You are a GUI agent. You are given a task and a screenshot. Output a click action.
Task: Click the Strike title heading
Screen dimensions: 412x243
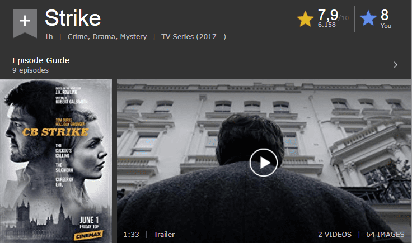point(73,18)
